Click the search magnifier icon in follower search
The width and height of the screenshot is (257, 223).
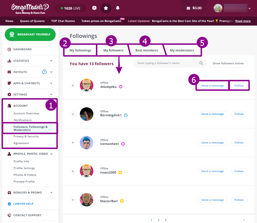coord(201,63)
